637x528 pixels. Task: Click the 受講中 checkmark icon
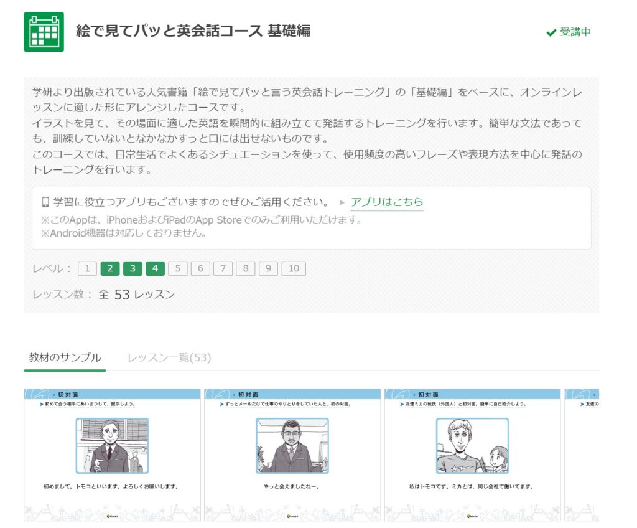551,32
